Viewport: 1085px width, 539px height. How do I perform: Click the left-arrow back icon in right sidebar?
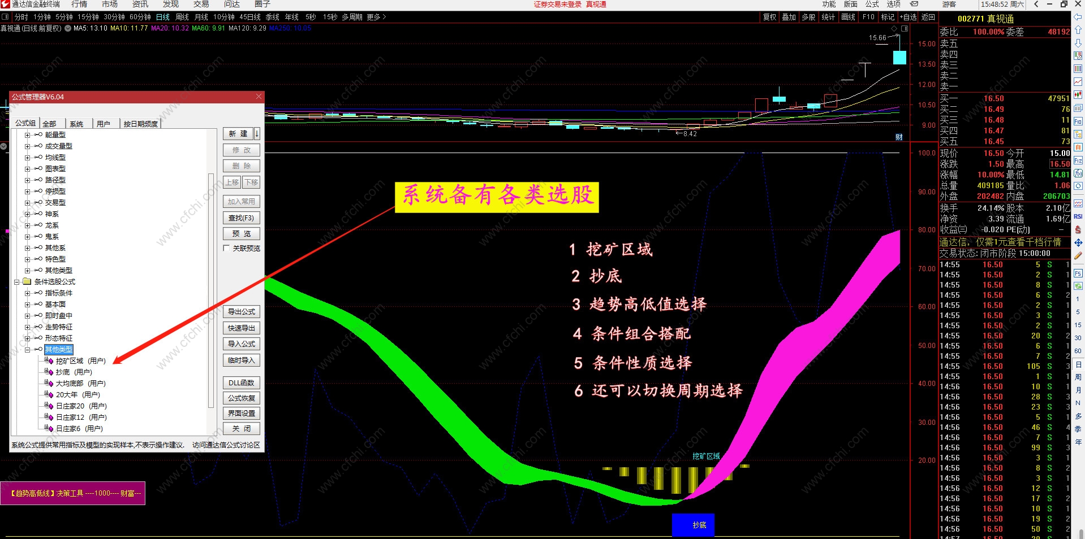(1078, 16)
